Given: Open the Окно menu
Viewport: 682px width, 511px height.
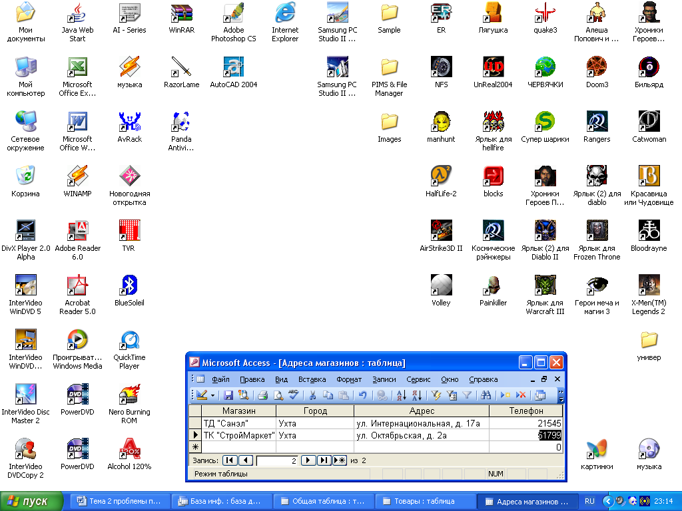Looking at the screenshot, I should point(450,379).
